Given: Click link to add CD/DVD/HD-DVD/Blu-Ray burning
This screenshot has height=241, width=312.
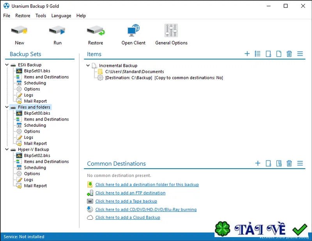Looking at the screenshot, I should [146, 210].
